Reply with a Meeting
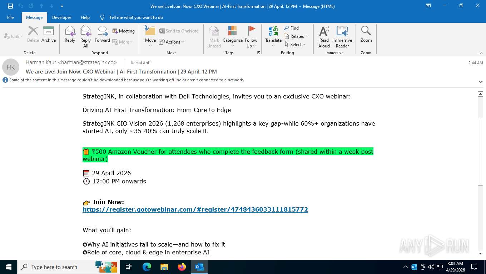Viewport: 486px width, 274px height. click(x=124, y=31)
